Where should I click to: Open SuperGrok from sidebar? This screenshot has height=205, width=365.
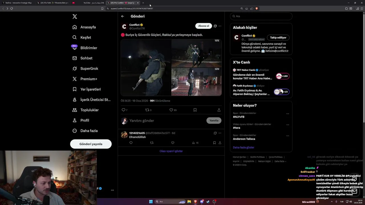pyautogui.click(x=85, y=68)
